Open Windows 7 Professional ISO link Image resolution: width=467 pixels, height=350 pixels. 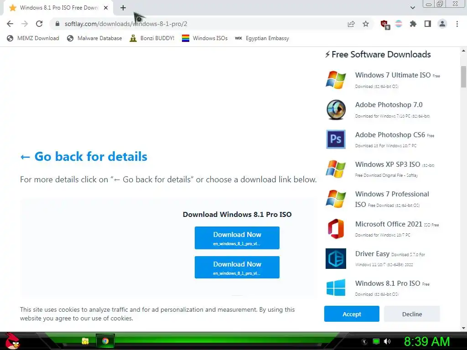[x=392, y=199]
